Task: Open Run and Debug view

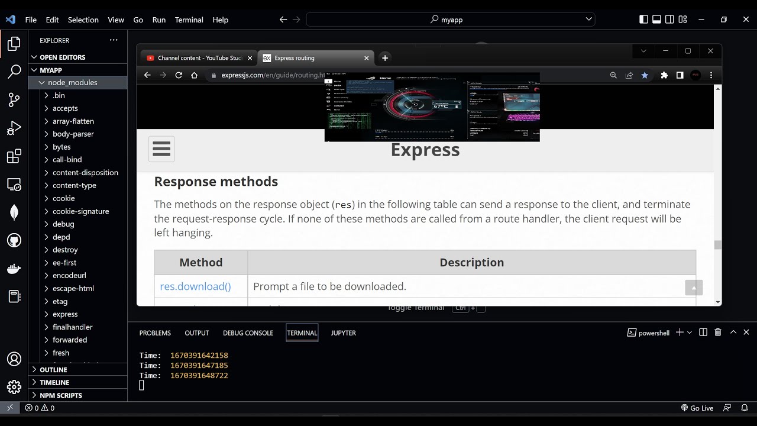Action: (14, 128)
